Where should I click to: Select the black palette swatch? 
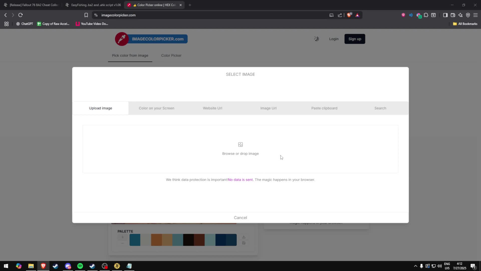188,240
